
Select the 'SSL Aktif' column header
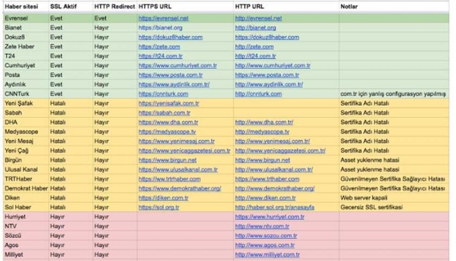pyautogui.click(x=62, y=7)
